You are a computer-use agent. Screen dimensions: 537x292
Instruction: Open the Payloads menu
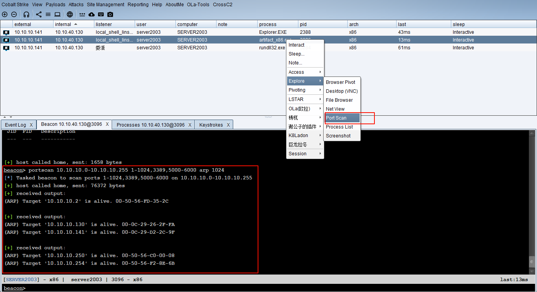[x=55, y=5]
